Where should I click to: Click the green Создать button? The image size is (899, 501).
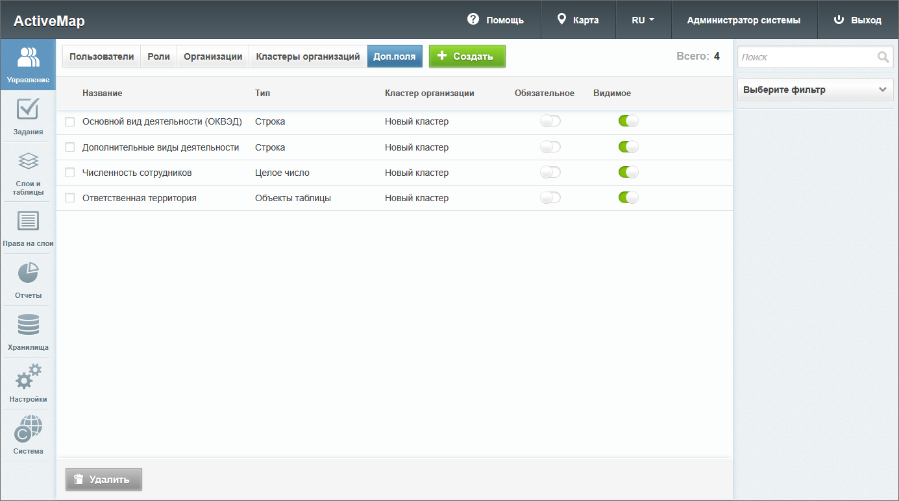coord(467,56)
